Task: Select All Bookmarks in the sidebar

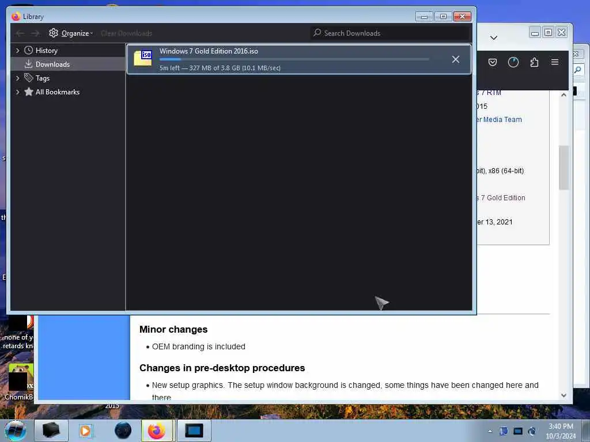Action: pos(68,92)
